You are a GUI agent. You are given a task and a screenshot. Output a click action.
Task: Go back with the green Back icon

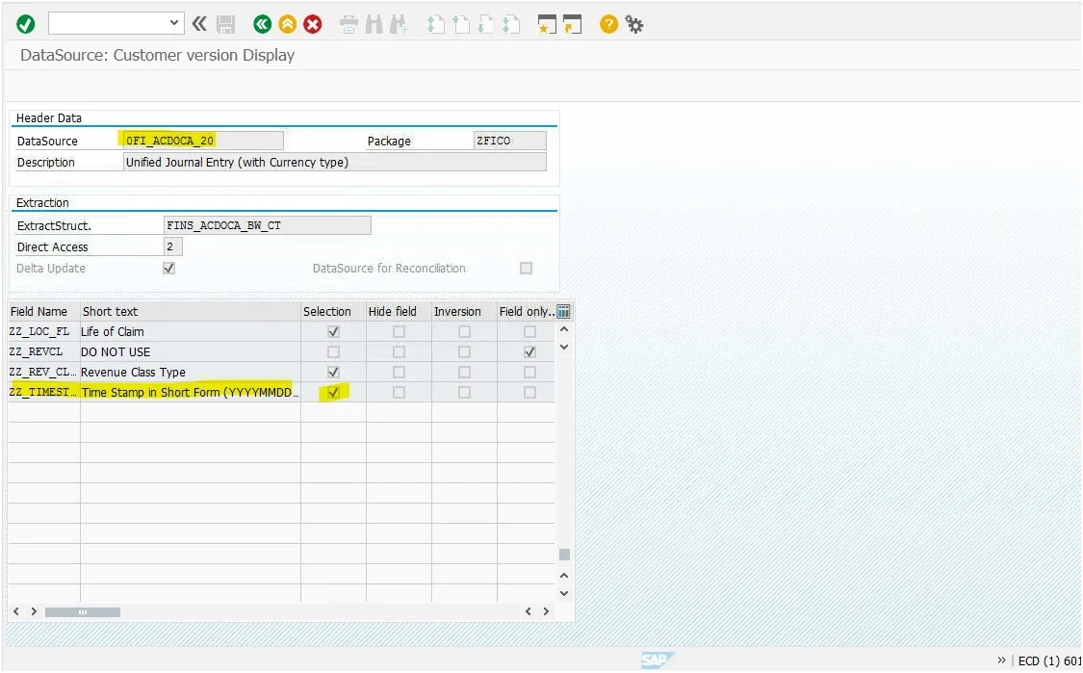point(262,25)
